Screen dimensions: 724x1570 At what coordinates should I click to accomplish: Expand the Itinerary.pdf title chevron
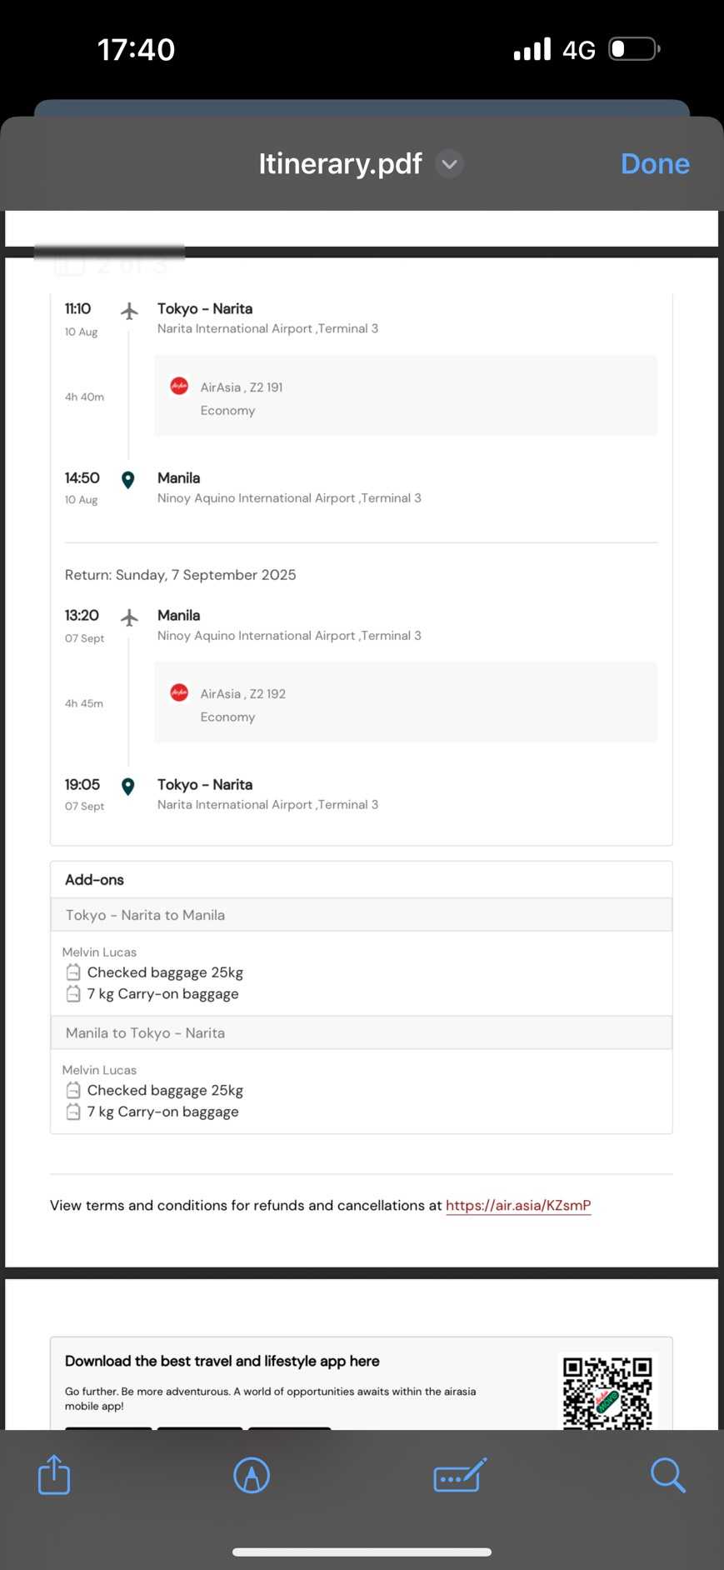(x=450, y=164)
